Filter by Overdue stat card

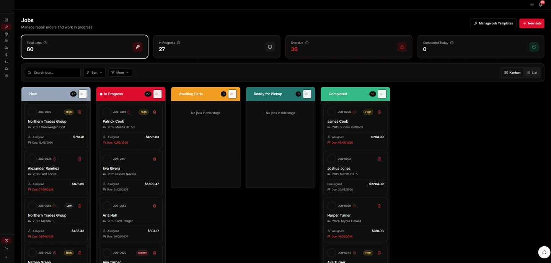[x=349, y=47]
